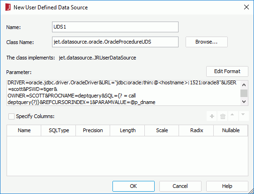Screen dimensions: 254x194
Task: Click the Parameter scrollbar thumb
Action: 244,93
